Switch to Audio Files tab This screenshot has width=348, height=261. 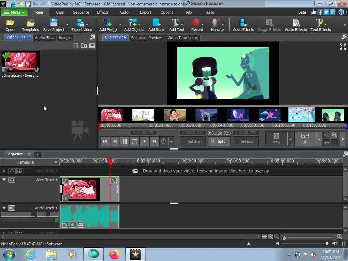pos(45,38)
